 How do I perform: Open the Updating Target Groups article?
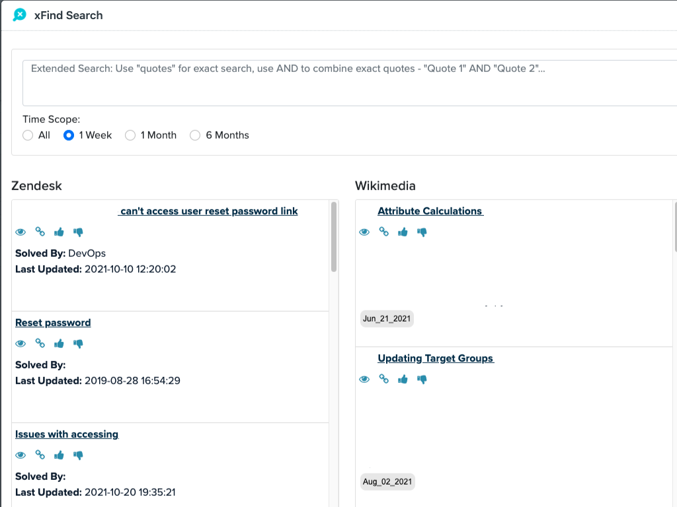(x=435, y=358)
